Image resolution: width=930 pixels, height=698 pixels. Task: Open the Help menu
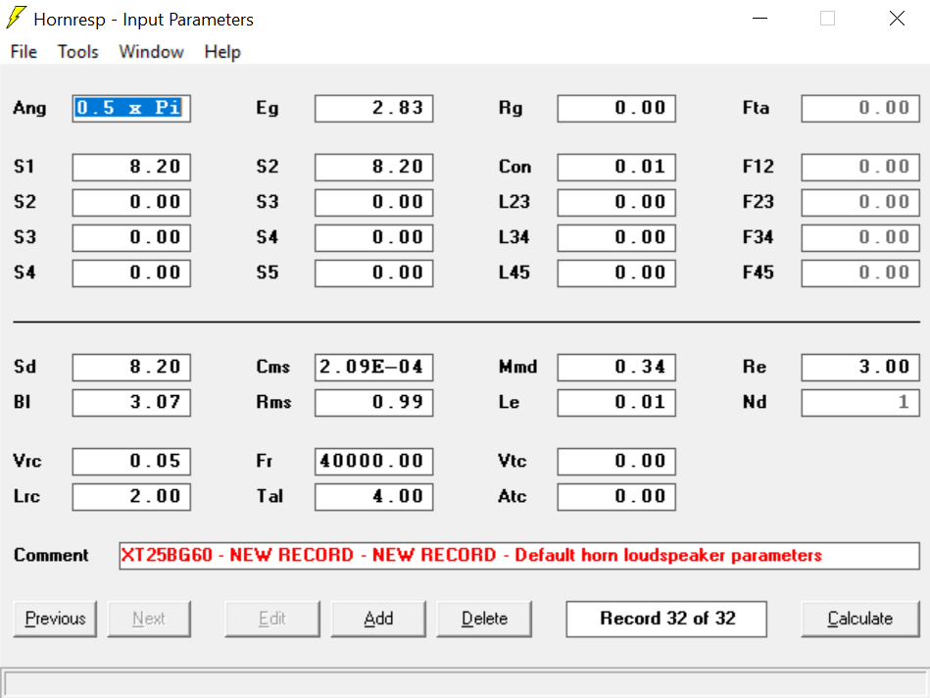pyautogui.click(x=222, y=52)
